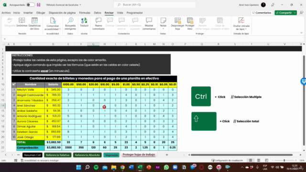The image size is (306, 172).
Task: Click the Buscar search box
Action: click(154, 5)
